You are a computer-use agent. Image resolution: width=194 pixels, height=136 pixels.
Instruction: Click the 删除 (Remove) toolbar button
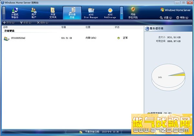pyautogui.click(x=43, y=23)
